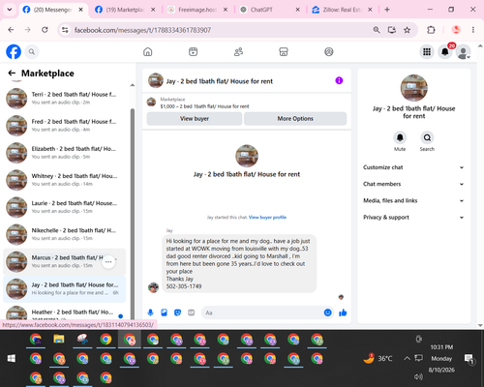Open Windows Start menu

click(x=12, y=358)
